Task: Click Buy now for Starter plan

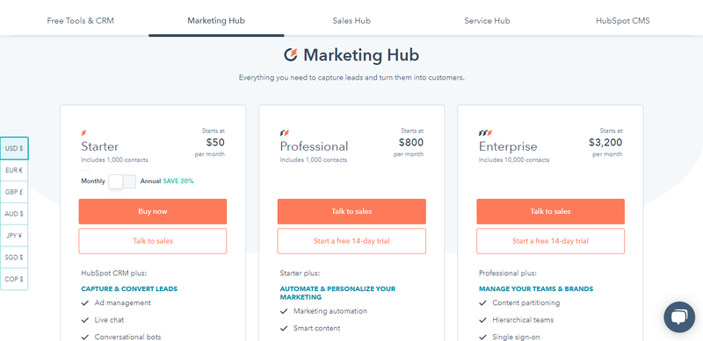Action: coord(153,211)
